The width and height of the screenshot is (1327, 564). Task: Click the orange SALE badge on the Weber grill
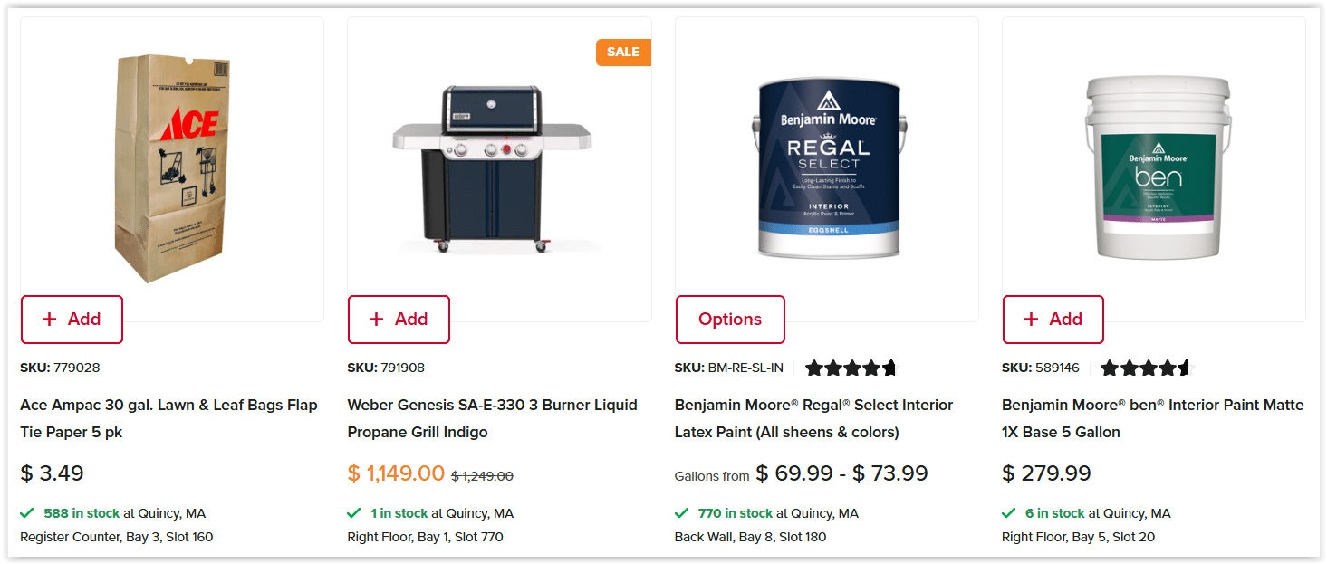pyautogui.click(x=623, y=52)
